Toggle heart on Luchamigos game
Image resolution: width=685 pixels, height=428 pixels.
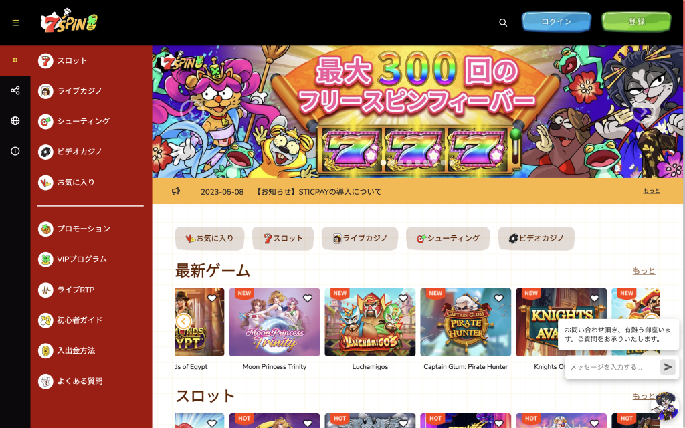[403, 298]
